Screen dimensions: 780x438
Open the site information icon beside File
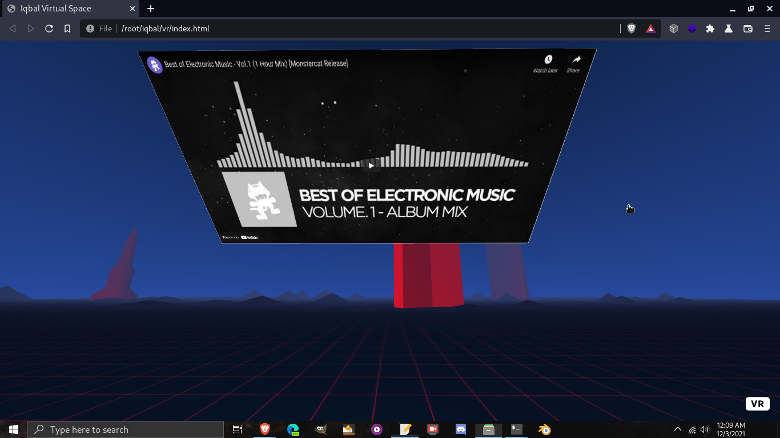(90, 29)
